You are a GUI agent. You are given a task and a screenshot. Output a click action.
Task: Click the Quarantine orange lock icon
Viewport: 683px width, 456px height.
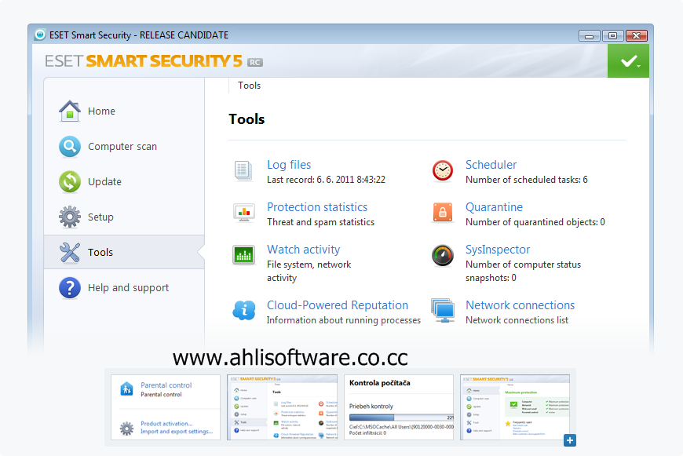(443, 213)
